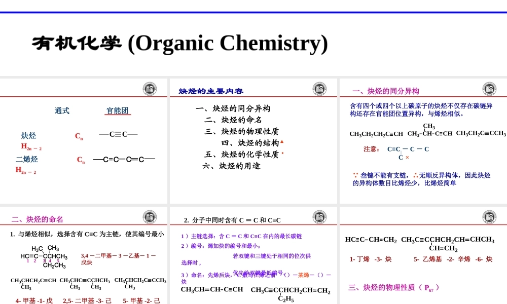Select the underlined 官能团 heading

pyautogui.click(x=117, y=110)
